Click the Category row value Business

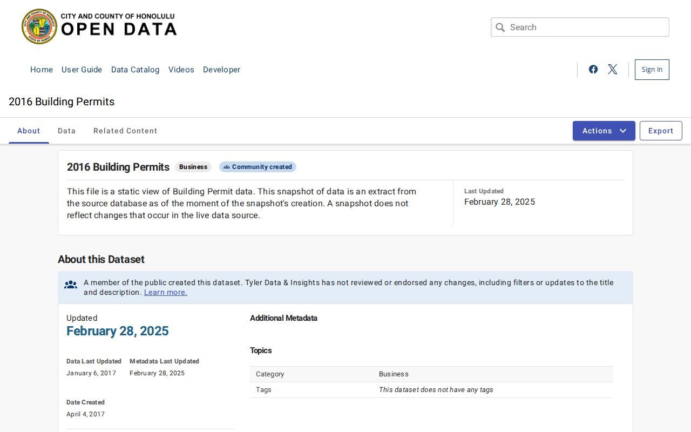click(394, 374)
